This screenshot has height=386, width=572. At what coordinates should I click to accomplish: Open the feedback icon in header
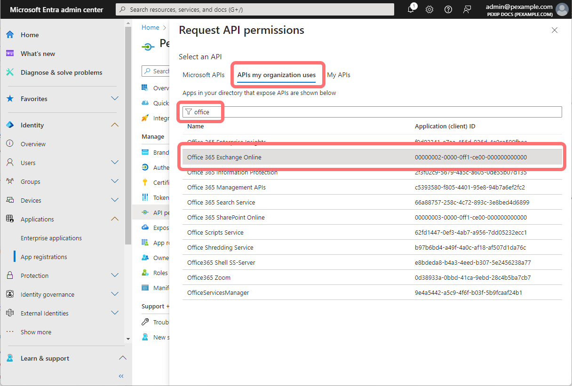(467, 9)
